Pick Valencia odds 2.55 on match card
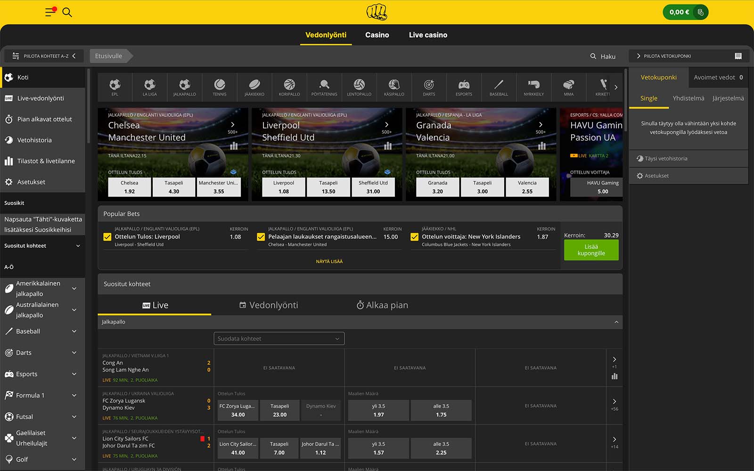The width and height of the screenshot is (754, 471). point(527,187)
